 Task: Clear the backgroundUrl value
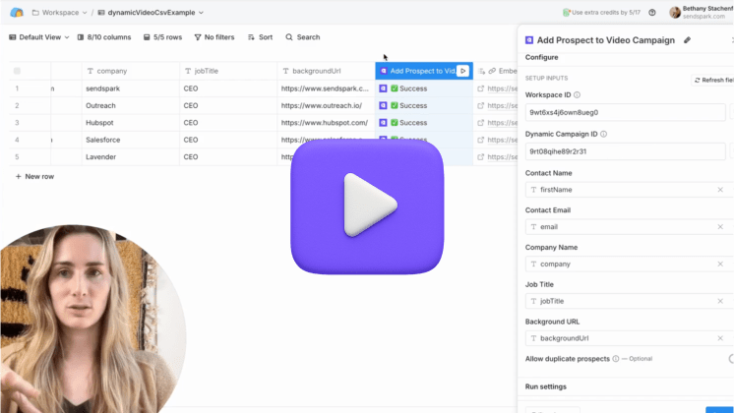click(720, 338)
